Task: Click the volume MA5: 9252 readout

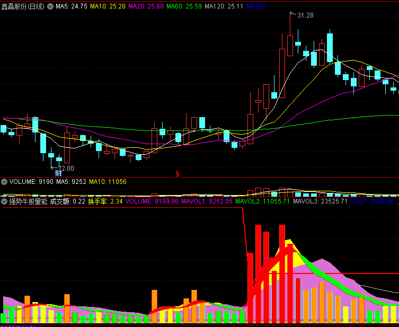Action: (x=71, y=182)
